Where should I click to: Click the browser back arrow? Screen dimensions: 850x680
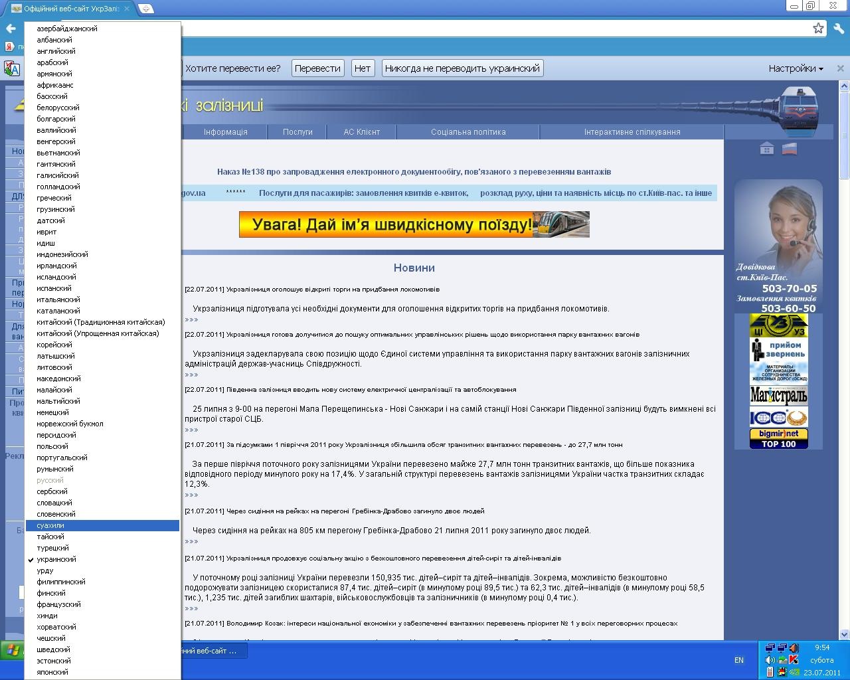[x=11, y=29]
